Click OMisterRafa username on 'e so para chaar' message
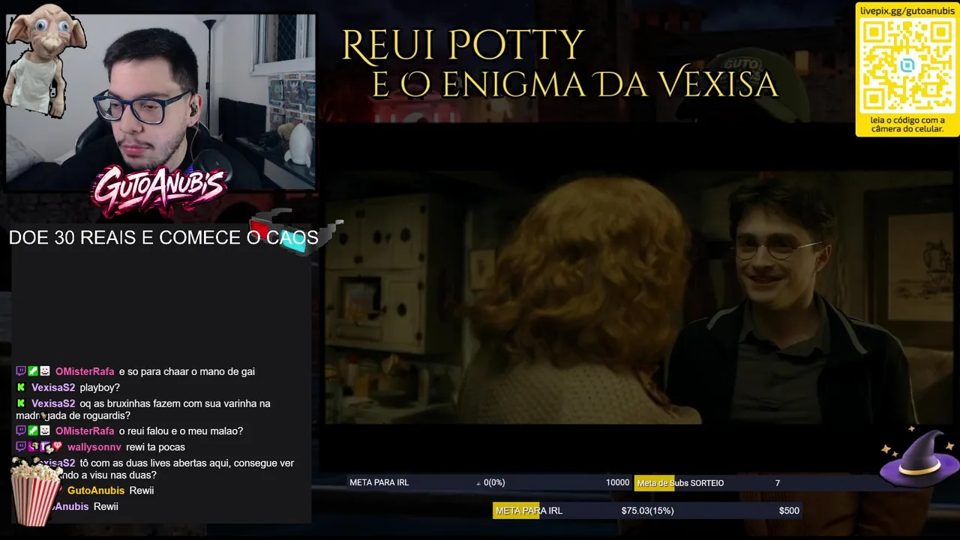 (x=85, y=371)
